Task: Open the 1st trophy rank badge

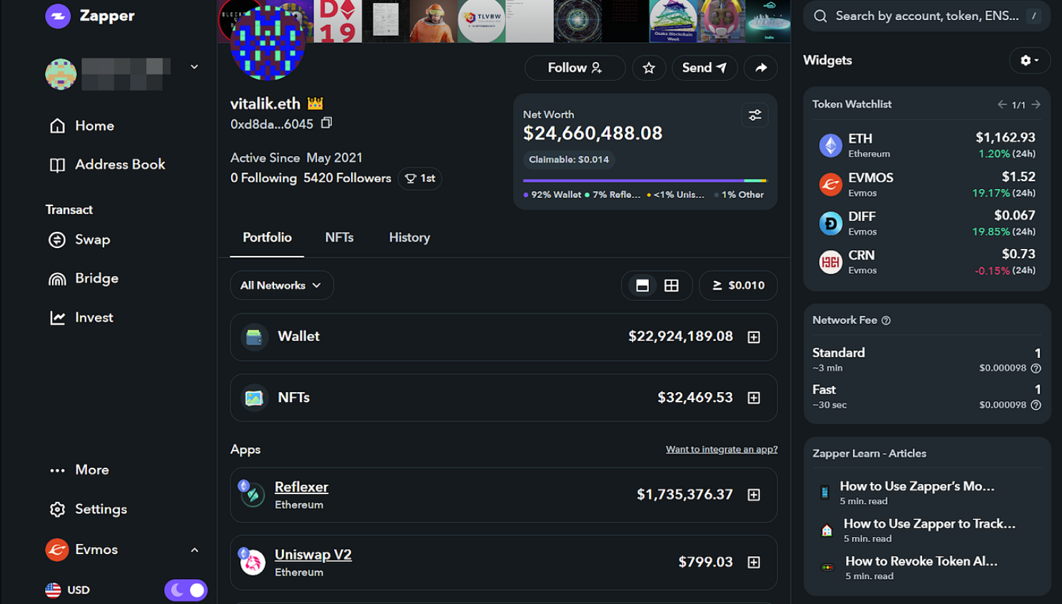Action: click(x=420, y=178)
